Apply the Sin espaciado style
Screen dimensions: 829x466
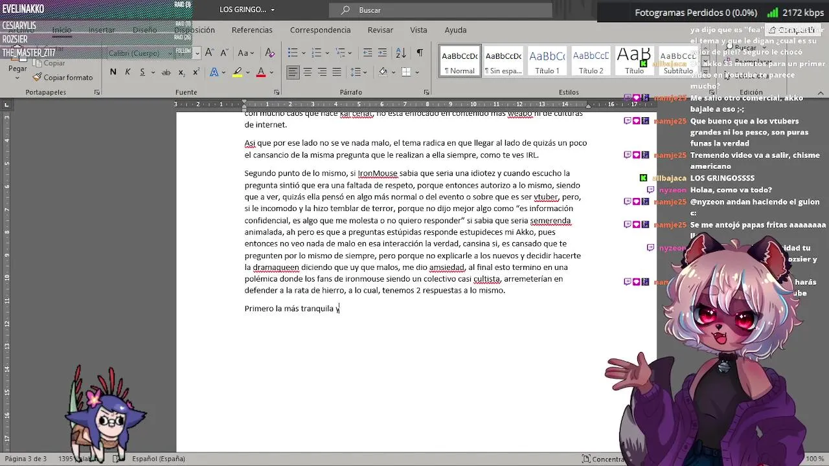(x=503, y=61)
